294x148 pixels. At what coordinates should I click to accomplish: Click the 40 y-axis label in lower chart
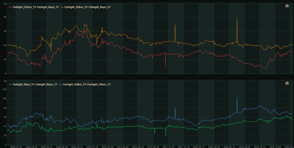tap(5, 126)
